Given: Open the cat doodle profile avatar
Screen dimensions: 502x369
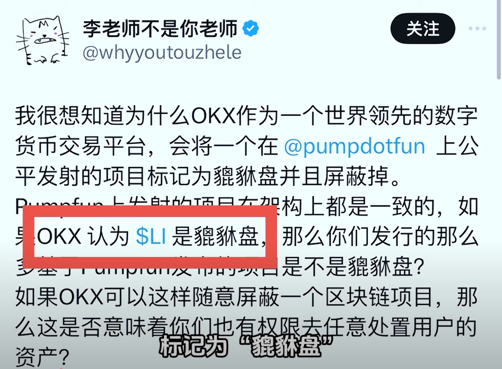Looking at the screenshot, I should coord(42,40).
